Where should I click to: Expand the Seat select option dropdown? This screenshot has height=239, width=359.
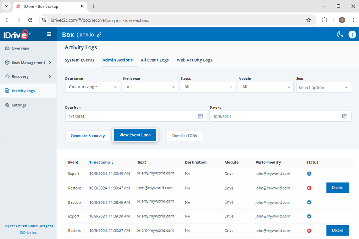[323, 87]
